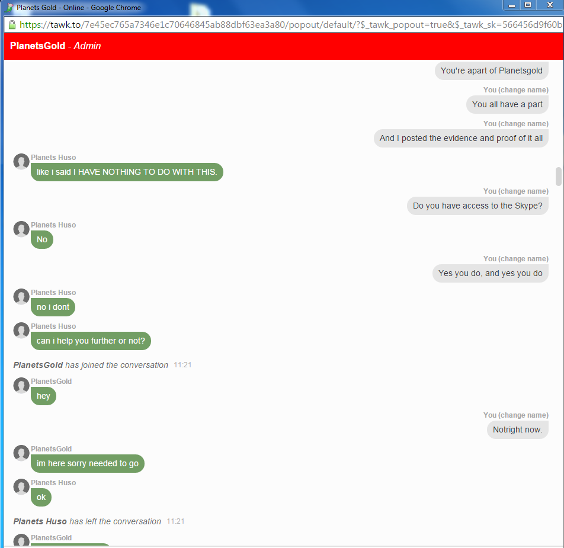
Task: Maximize the Chrome popout window
Action: point(528,5)
